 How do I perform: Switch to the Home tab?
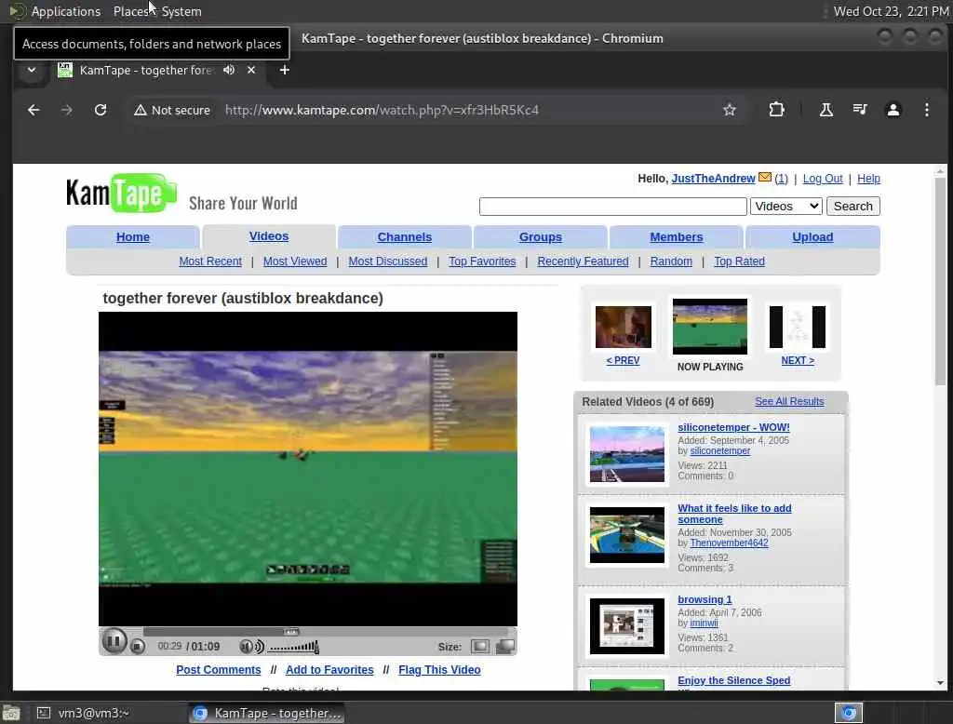132,237
